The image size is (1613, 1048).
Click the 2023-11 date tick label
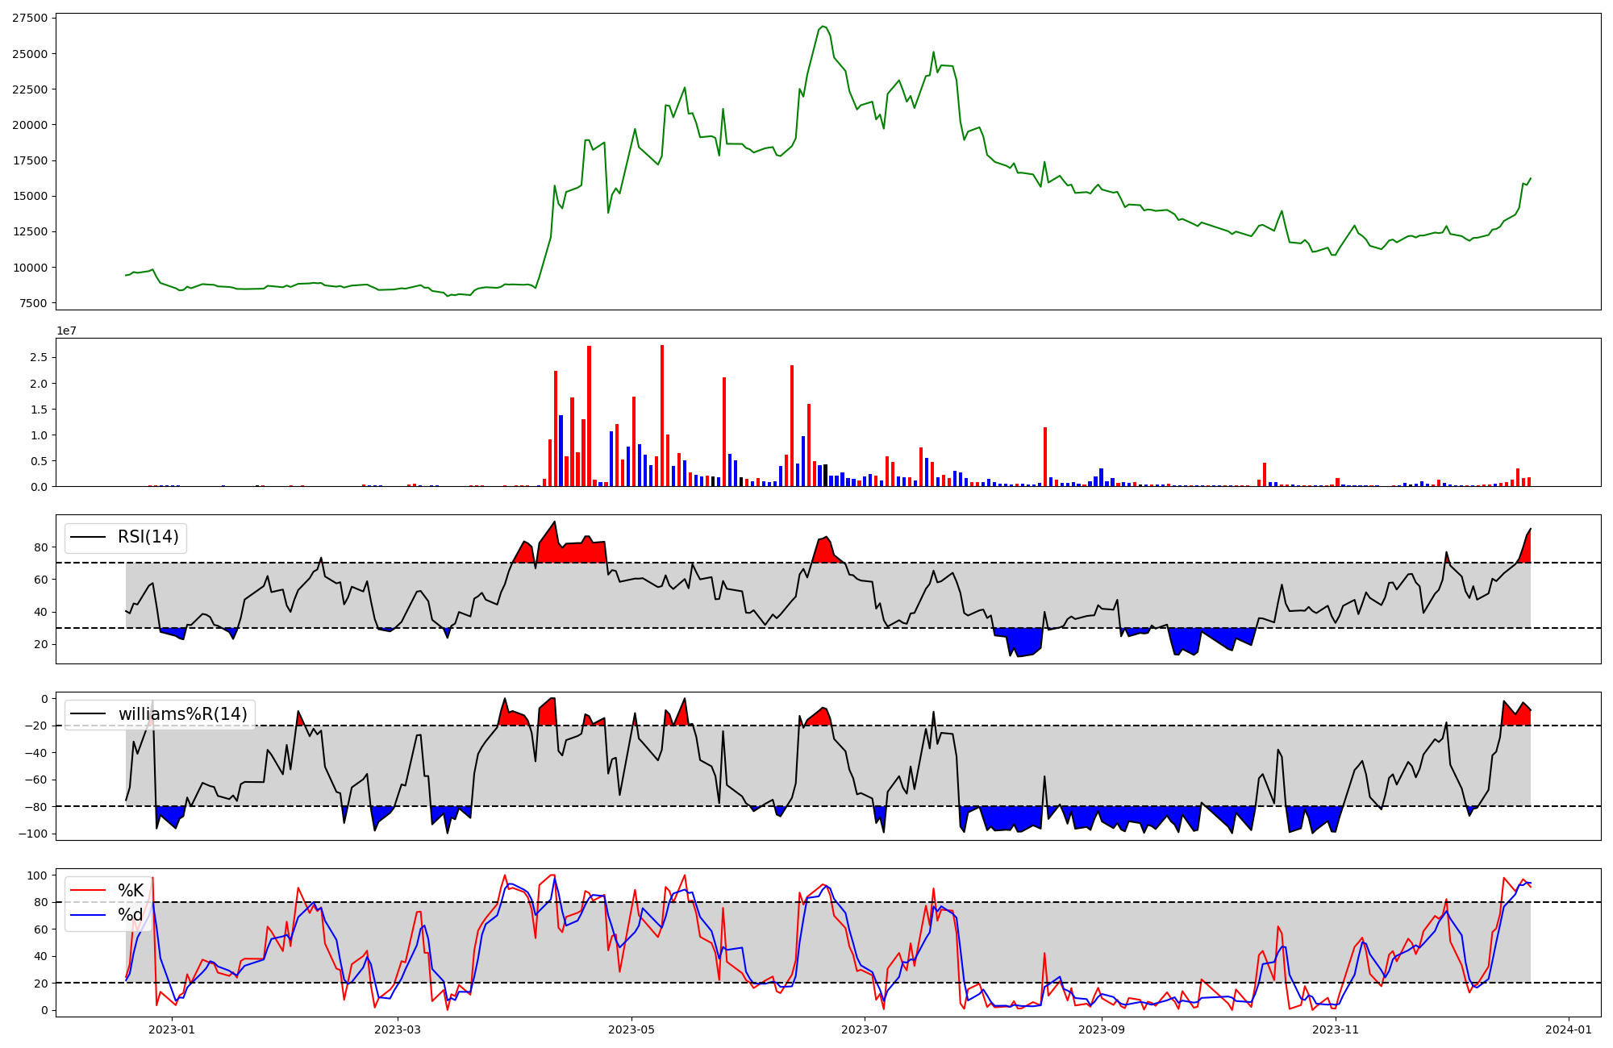click(1336, 1029)
